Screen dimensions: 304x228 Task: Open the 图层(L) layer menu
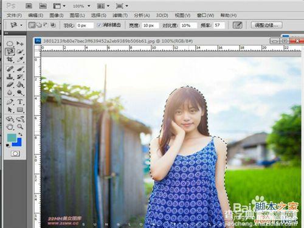(77, 15)
